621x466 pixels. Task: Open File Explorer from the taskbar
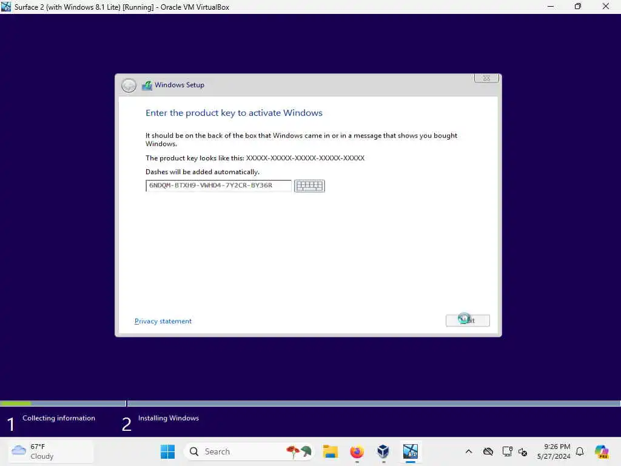click(x=330, y=451)
